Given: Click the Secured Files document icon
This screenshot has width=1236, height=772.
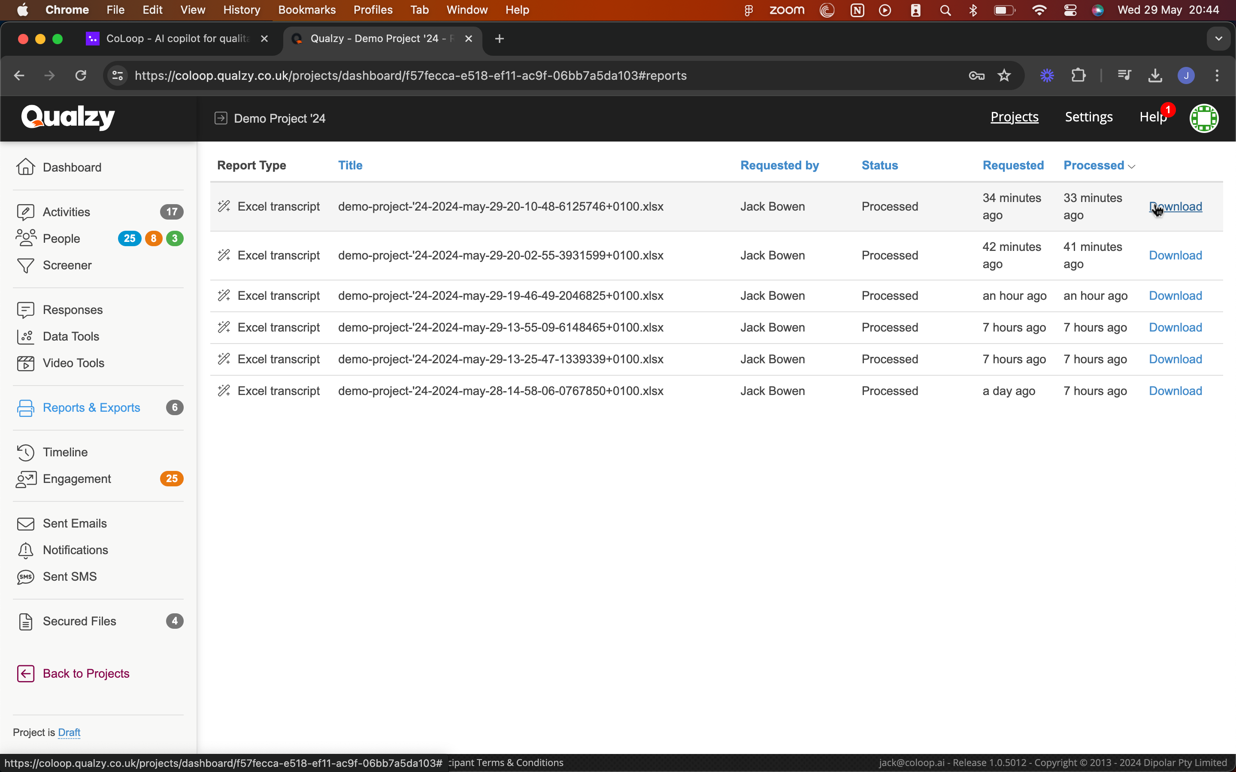Looking at the screenshot, I should (25, 621).
